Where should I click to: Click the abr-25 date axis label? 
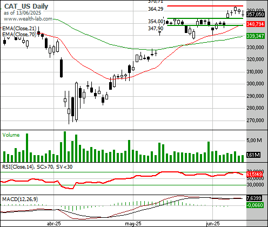54,224
